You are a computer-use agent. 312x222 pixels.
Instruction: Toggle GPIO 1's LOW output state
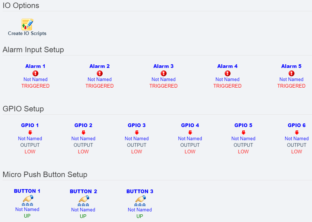point(30,152)
